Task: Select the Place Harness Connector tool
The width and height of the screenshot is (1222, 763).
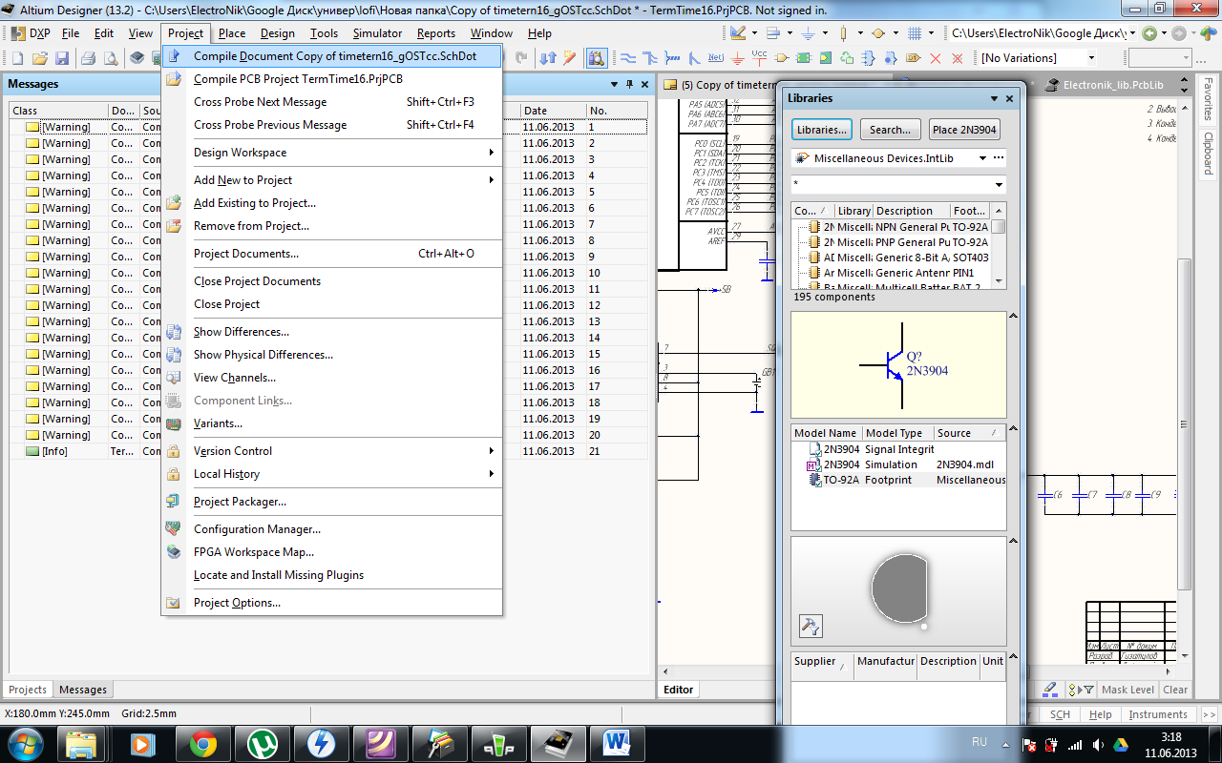Action: pyautogui.click(x=870, y=58)
